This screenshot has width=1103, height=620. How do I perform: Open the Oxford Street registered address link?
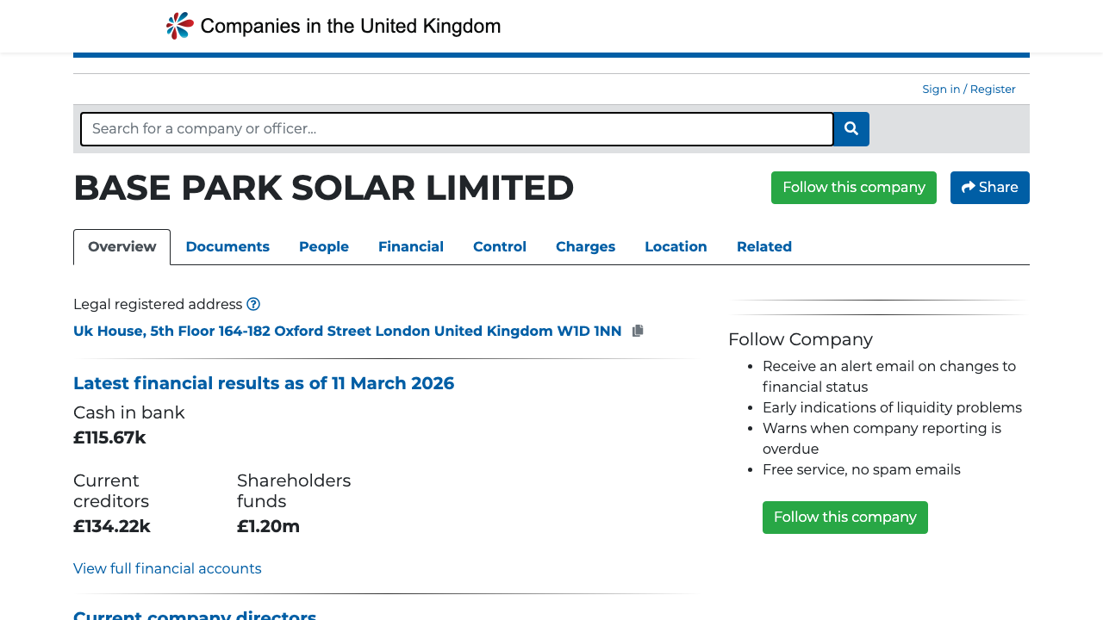coord(347,331)
